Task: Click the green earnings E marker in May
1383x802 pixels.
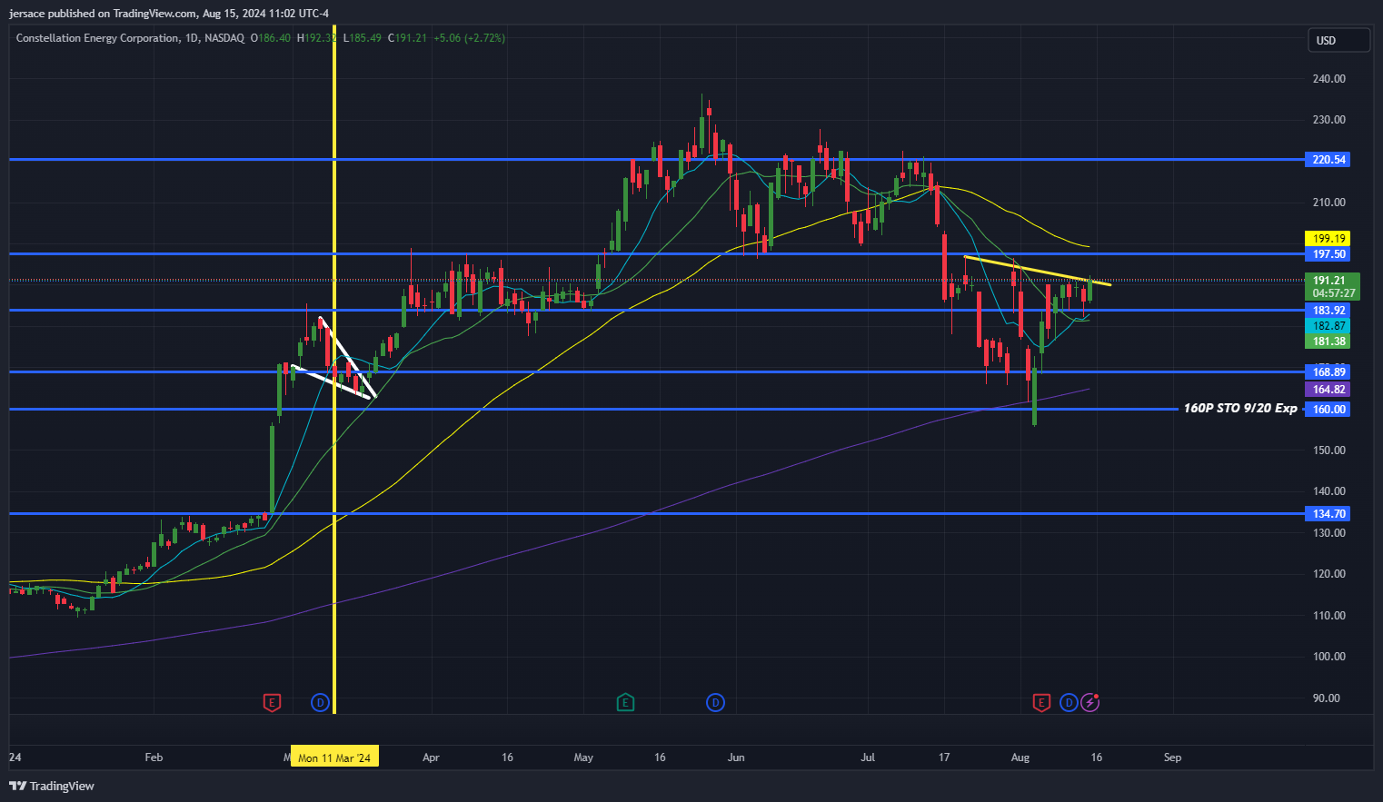Action: 625,702
